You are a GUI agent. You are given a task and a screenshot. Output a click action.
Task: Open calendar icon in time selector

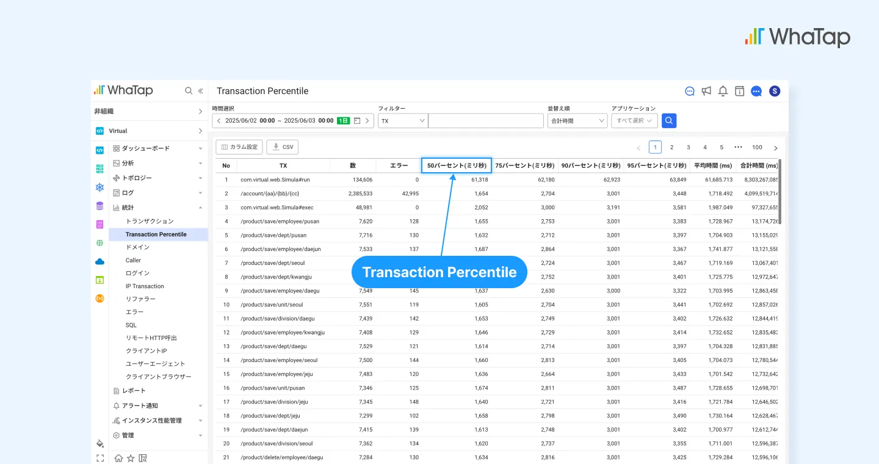tap(357, 121)
